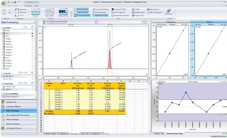The image size is (227, 138).
Task: Click the Paste clipboard icon
Action: click(x=4, y=11)
